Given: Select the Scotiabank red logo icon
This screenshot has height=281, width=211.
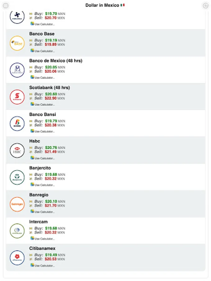Looking at the screenshot, I should click(x=17, y=97).
